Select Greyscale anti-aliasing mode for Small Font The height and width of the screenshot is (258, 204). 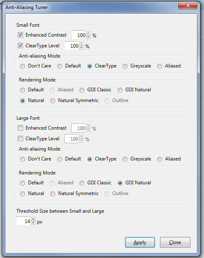coord(125,66)
